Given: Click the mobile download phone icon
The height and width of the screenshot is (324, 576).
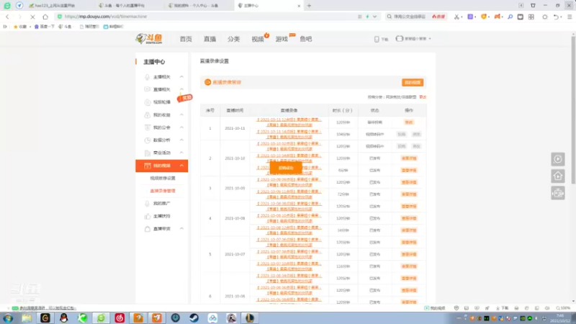Looking at the screenshot, I should tap(377, 39).
